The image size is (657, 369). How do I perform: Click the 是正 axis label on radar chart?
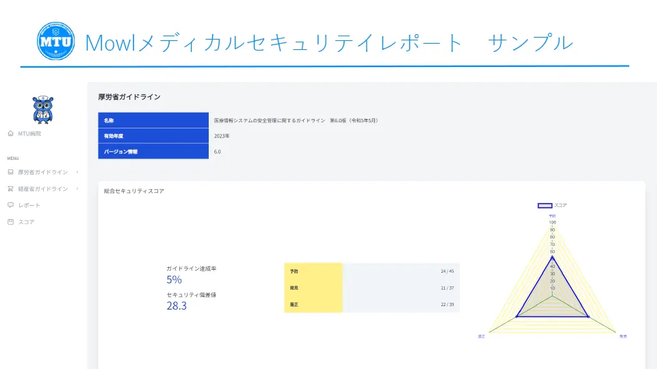pos(482,336)
